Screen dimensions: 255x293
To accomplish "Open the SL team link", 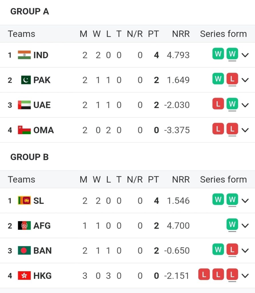I will (x=39, y=201).
